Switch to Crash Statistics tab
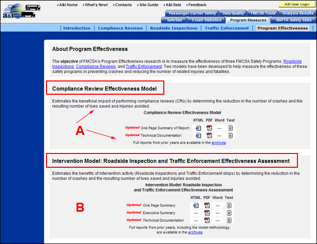The height and width of the screenshot is (244, 317). (207, 20)
